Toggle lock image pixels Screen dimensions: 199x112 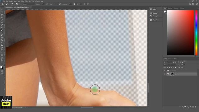pos(169,68)
